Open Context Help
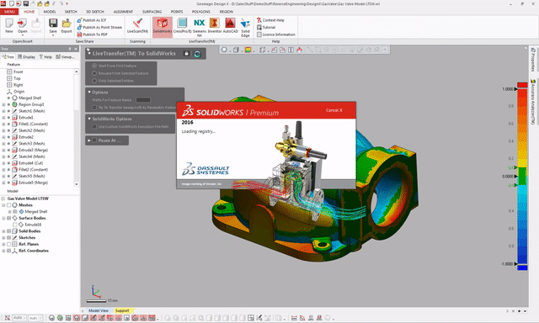This screenshot has width=539, height=323. 270,20
